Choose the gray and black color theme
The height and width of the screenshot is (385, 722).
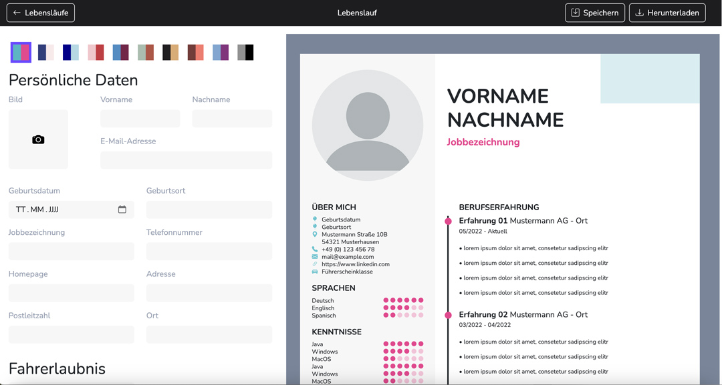tap(245, 52)
